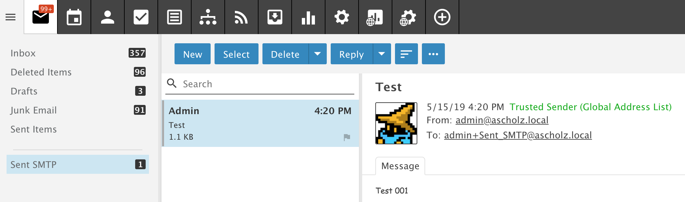The height and width of the screenshot is (202, 685).
Task: Toggle the flag on Admin message
Action: [x=347, y=137]
